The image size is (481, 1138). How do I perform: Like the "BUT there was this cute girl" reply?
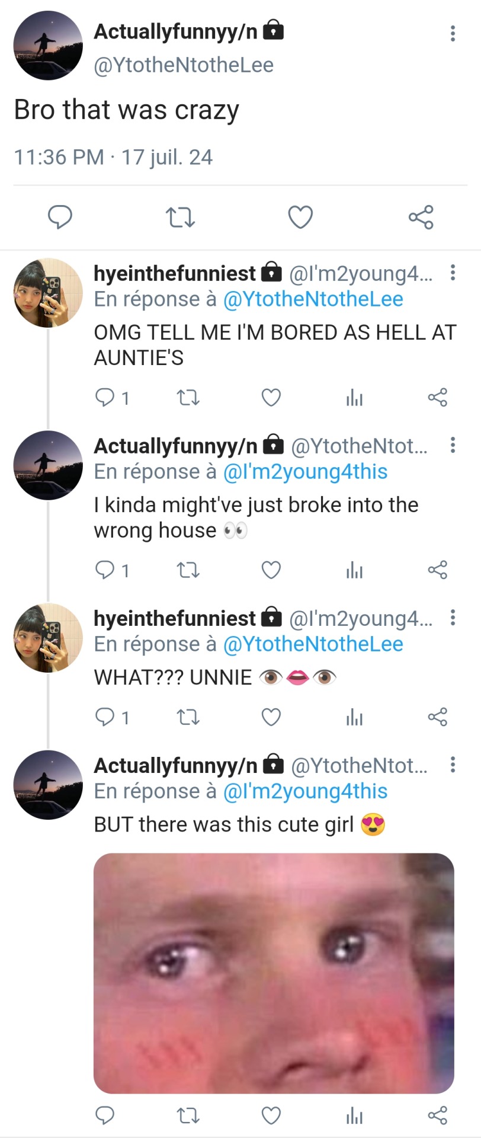pos(271,1116)
